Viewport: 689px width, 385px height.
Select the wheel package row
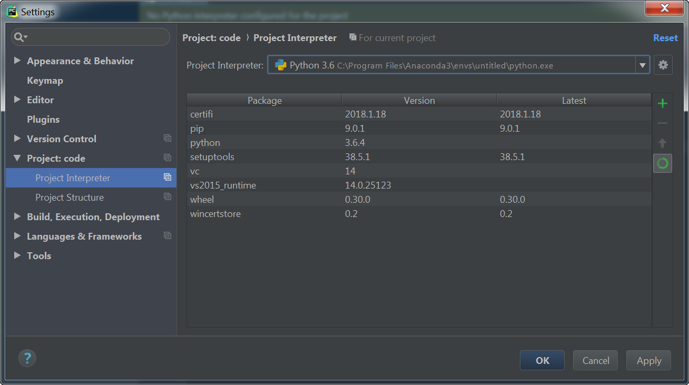(419, 200)
